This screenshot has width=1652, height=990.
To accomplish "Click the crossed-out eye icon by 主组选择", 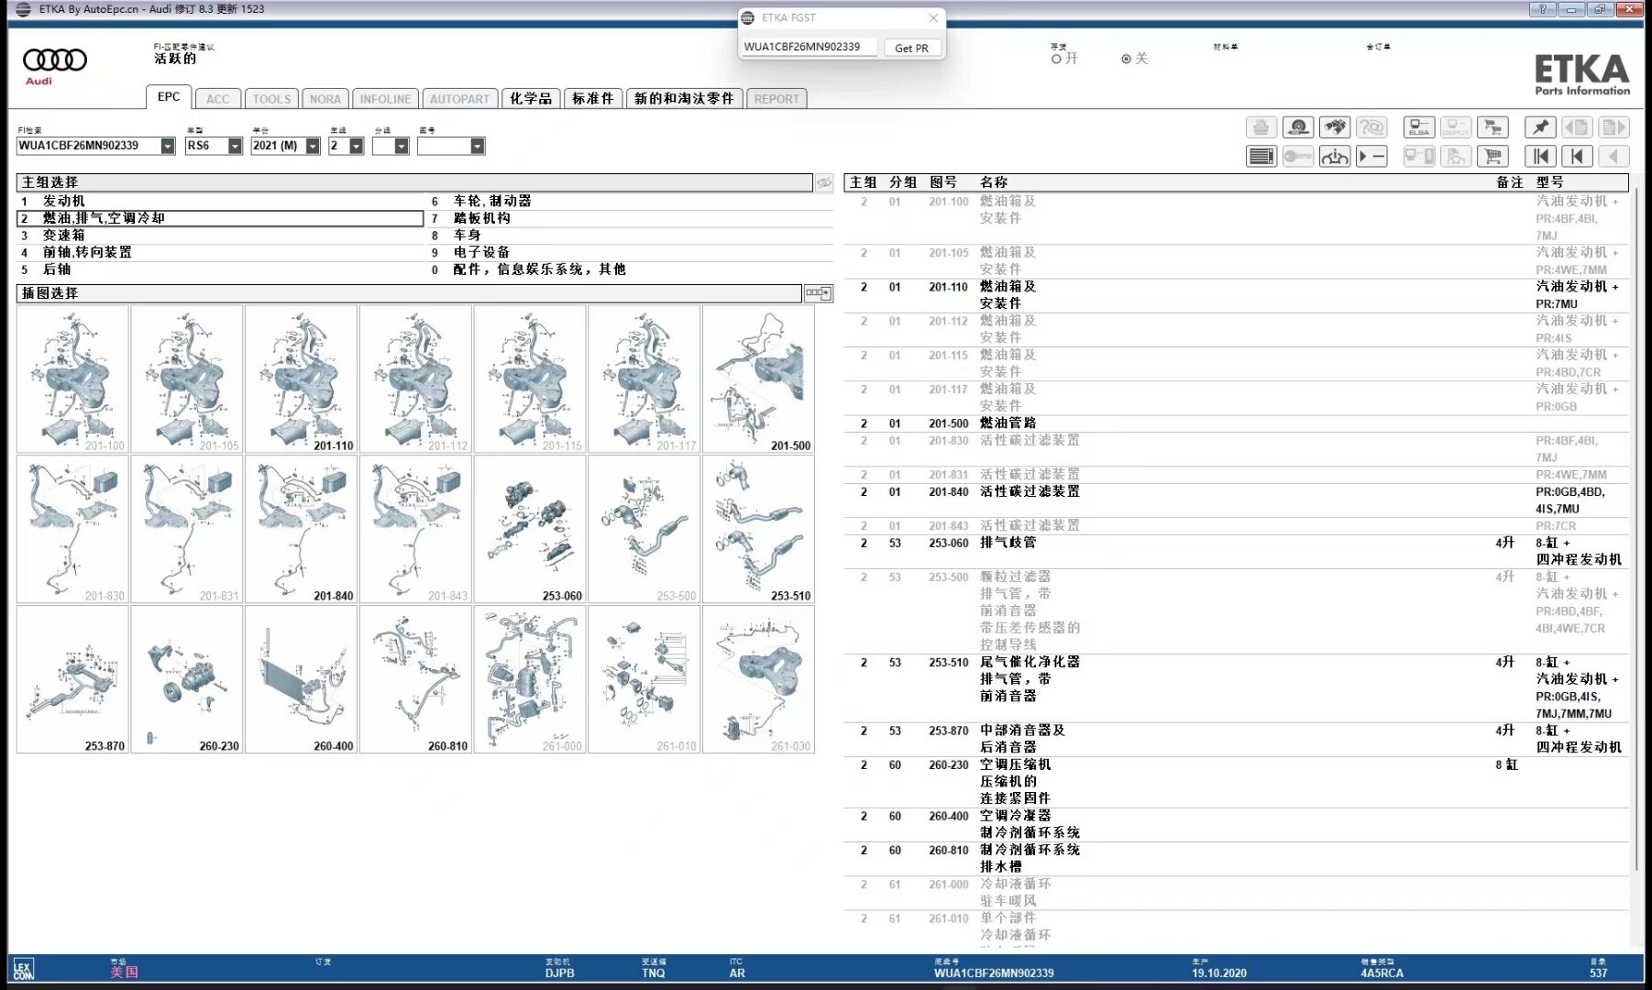I will tap(824, 182).
